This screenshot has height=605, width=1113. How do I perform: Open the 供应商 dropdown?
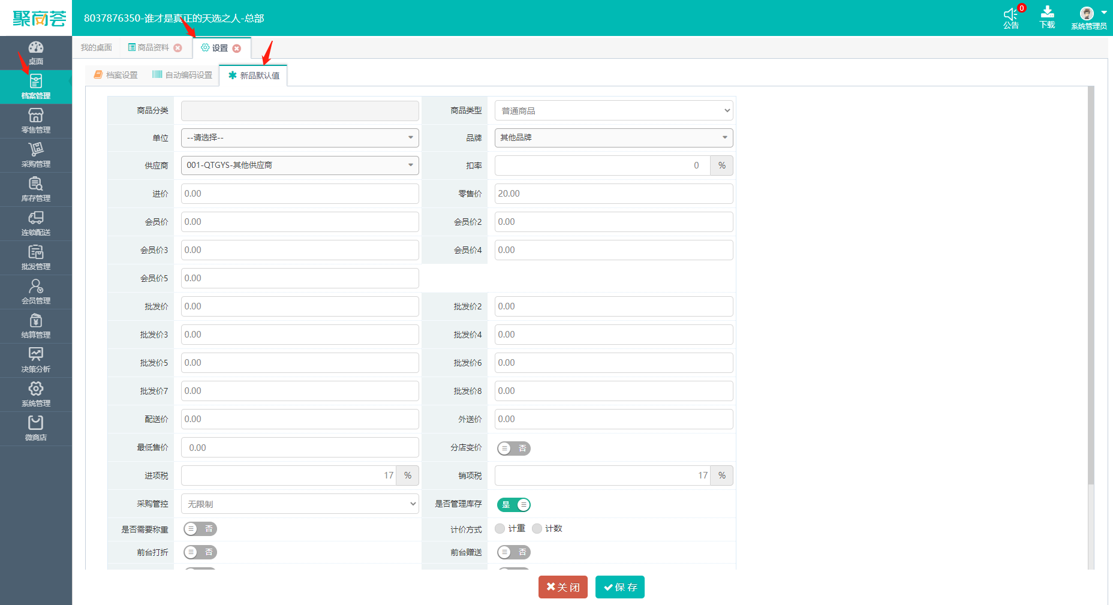(300, 165)
